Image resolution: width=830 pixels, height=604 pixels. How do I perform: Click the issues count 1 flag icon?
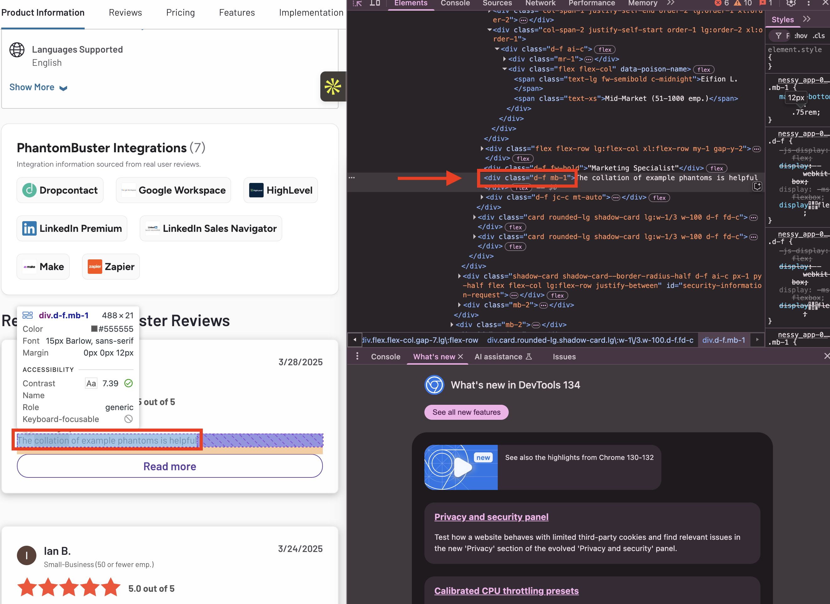766,3
